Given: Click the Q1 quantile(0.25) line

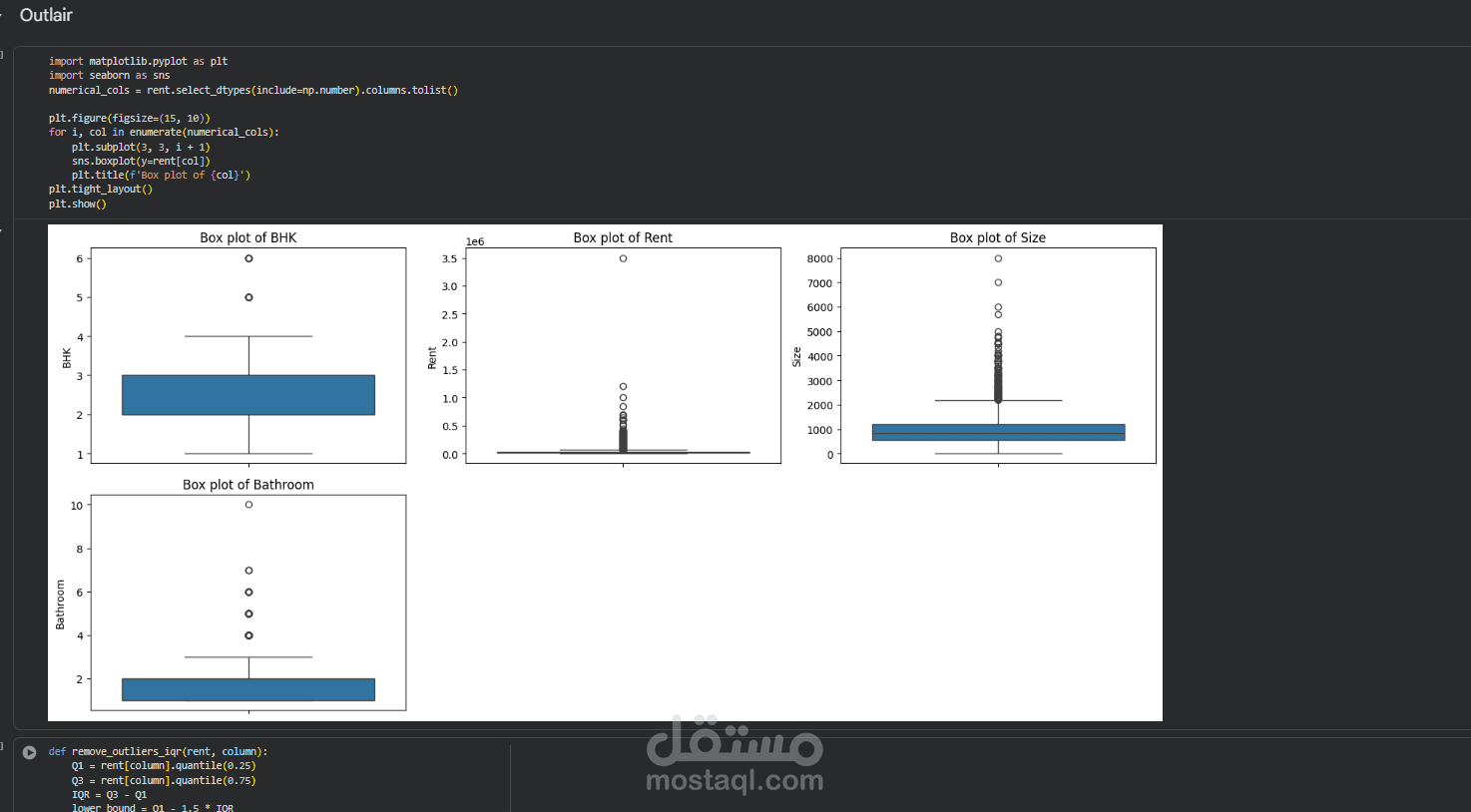Looking at the screenshot, I should (x=164, y=766).
